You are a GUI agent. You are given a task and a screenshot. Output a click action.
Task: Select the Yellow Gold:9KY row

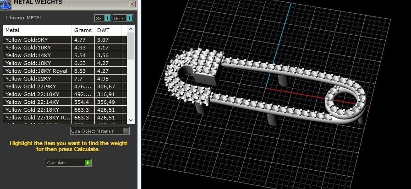[x=65, y=40]
